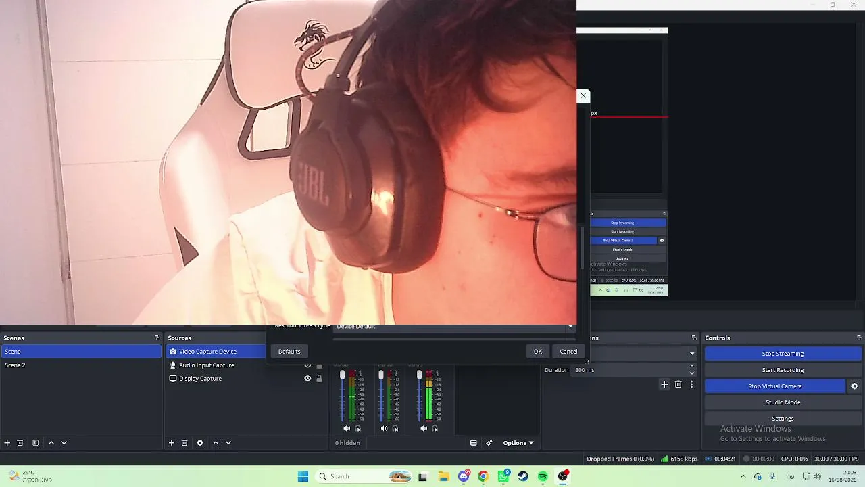Move the selected scene up

(x=51, y=443)
